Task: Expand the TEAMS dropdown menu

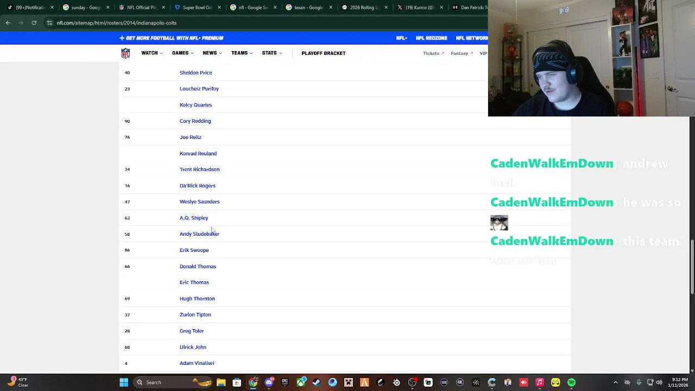Action: pos(242,53)
